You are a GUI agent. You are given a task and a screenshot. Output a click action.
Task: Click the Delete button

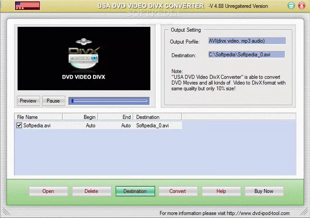[x=91, y=191]
